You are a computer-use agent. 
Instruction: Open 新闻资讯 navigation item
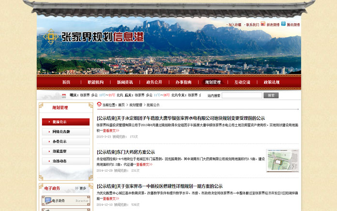point(125,82)
